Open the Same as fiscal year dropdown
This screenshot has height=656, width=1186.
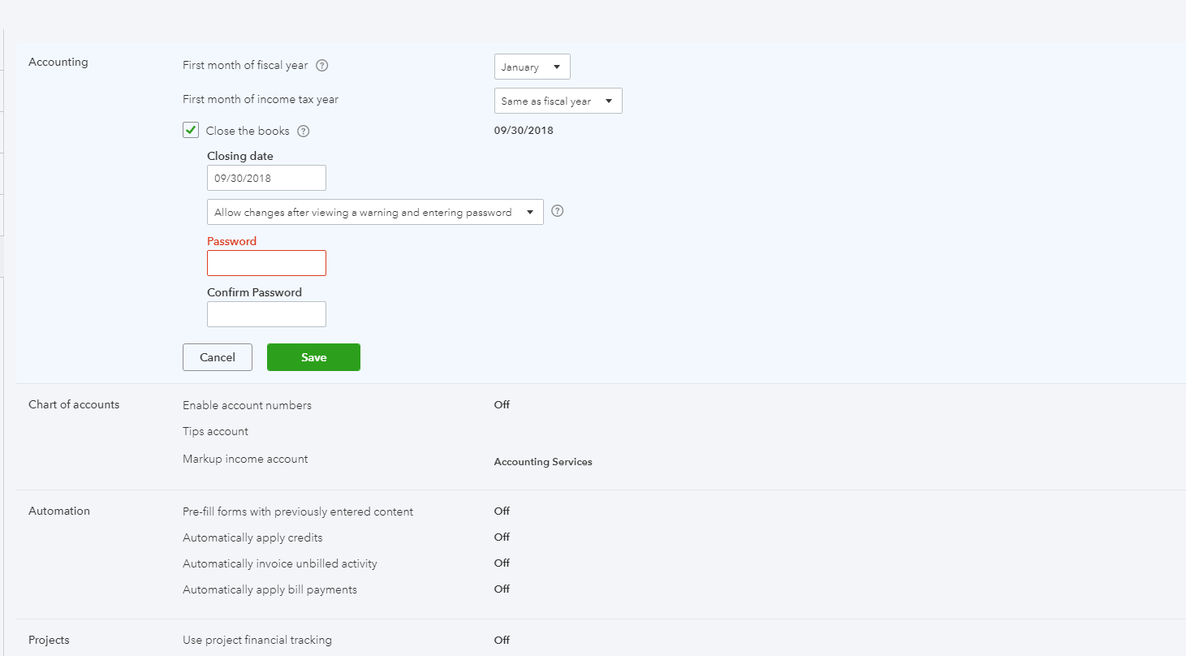coord(558,101)
